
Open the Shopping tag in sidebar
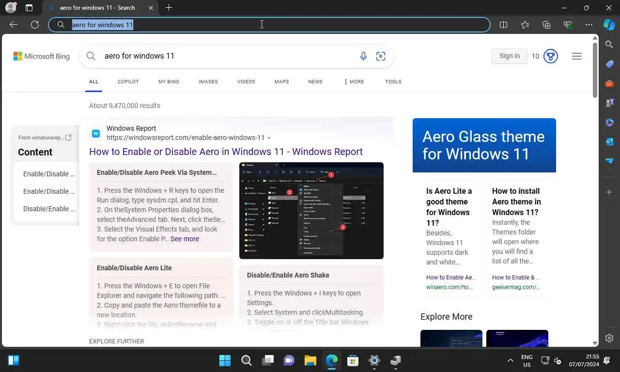pos(609,64)
